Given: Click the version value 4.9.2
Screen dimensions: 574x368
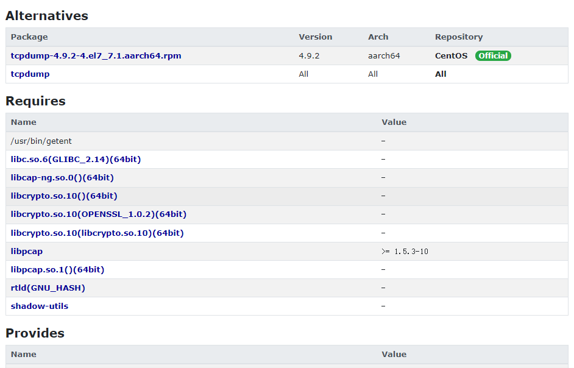Looking at the screenshot, I should tap(309, 55).
